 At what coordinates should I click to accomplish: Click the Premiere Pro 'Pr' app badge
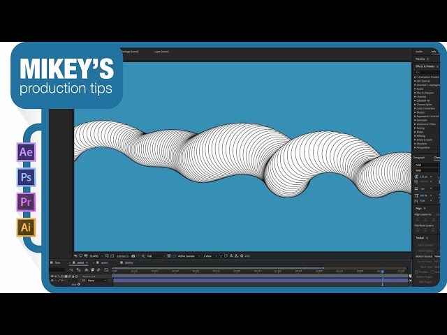[26, 202]
